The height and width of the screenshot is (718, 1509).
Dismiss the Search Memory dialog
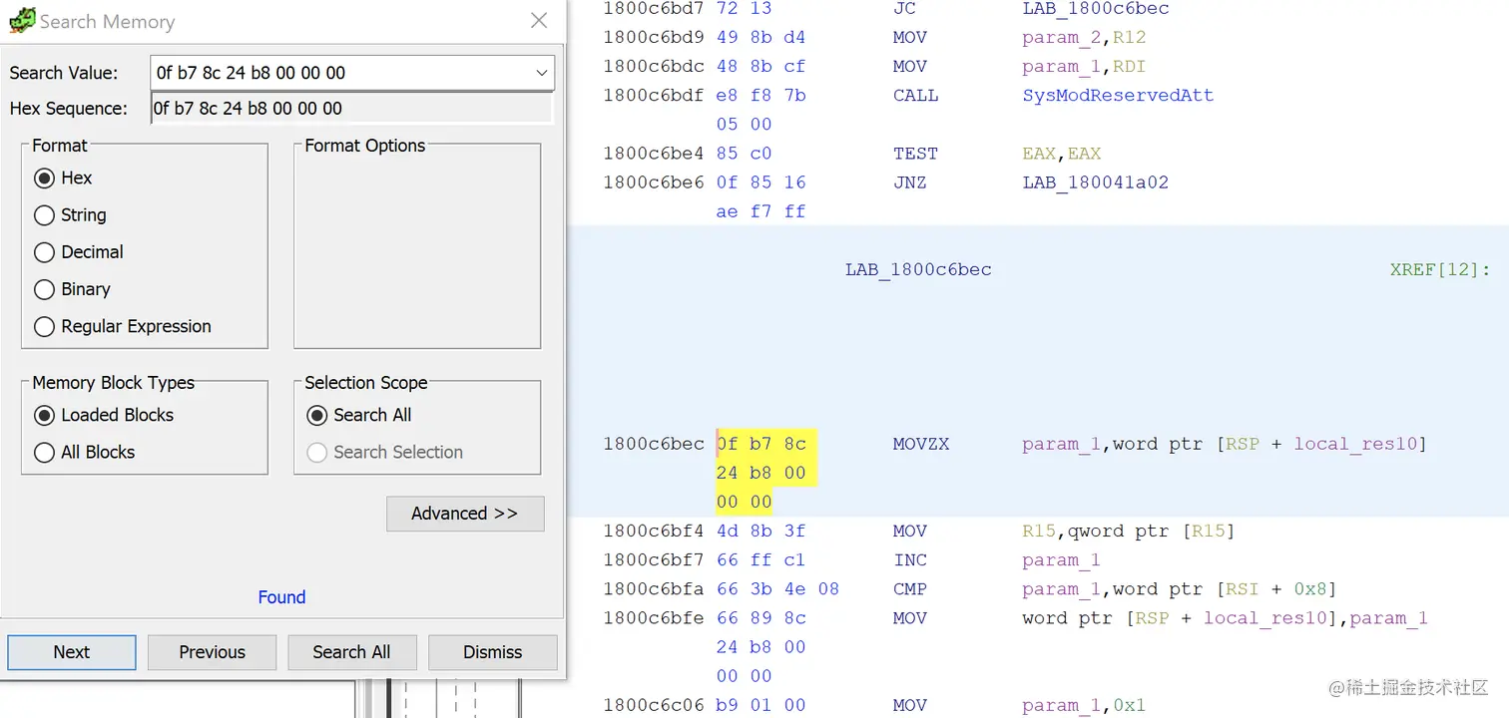point(492,652)
